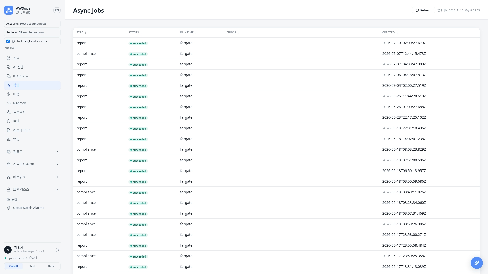Open the Bedrock menu item
488x274 pixels.
[x=32, y=103]
